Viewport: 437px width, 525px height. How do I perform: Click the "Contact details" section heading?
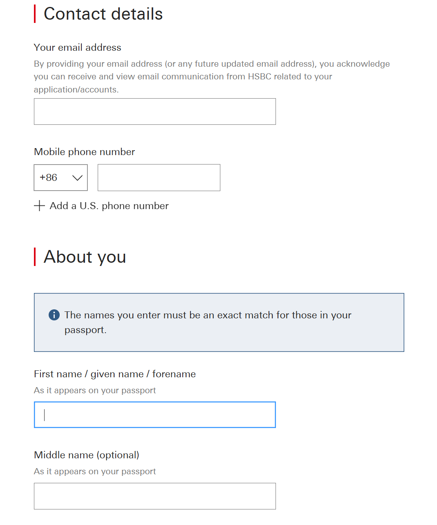click(103, 14)
